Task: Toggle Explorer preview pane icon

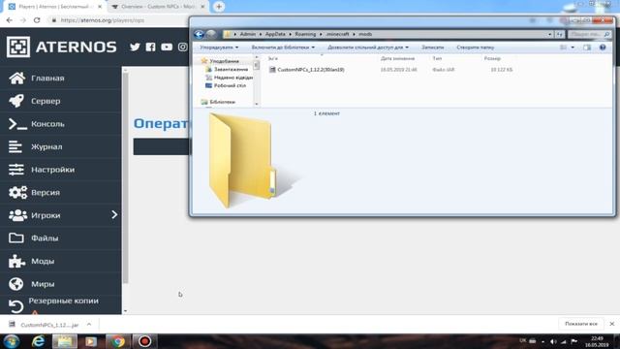Action: 587,48
